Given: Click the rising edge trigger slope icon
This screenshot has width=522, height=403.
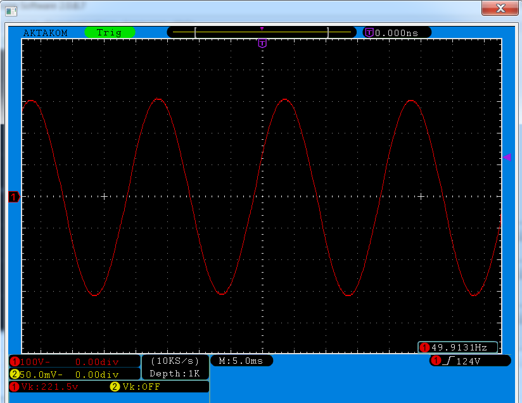Looking at the screenshot, I should tap(449, 361).
